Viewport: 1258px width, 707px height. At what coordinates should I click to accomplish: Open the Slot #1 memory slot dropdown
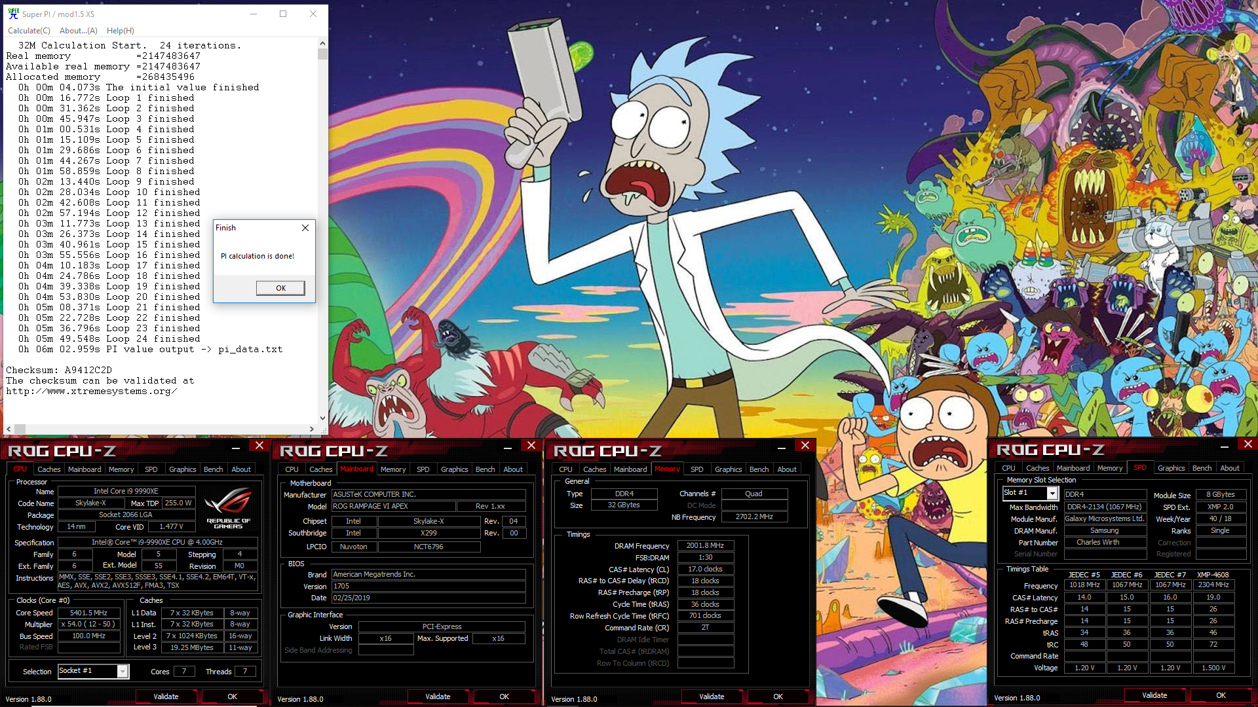pos(1052,493)
